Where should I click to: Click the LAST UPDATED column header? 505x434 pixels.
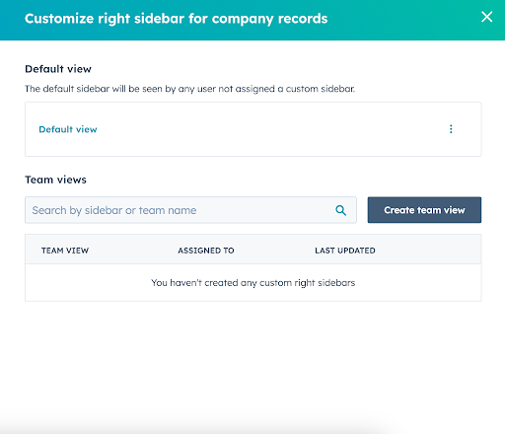click(345, 251)
